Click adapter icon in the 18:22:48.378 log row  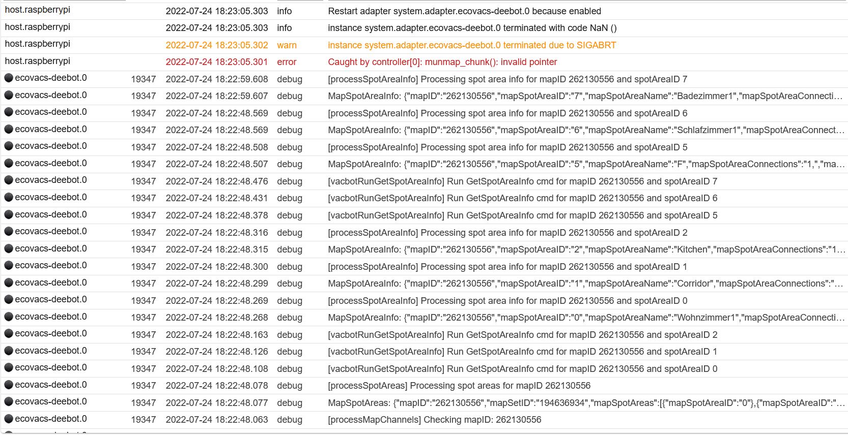pos(9,214)
